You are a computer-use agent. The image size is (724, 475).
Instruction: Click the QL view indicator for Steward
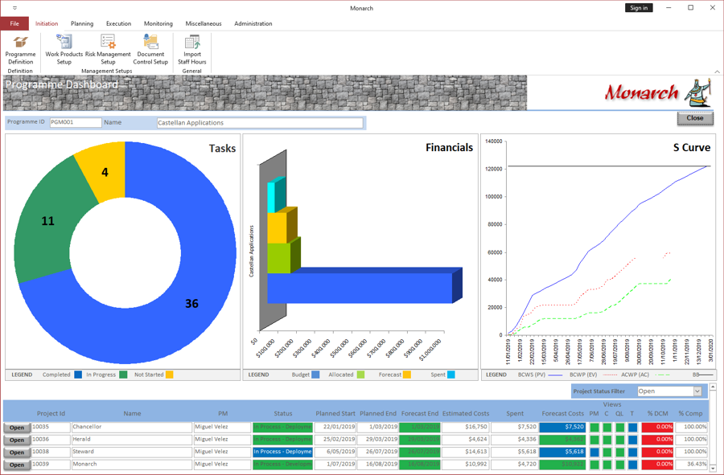click(x=620, y=452)
